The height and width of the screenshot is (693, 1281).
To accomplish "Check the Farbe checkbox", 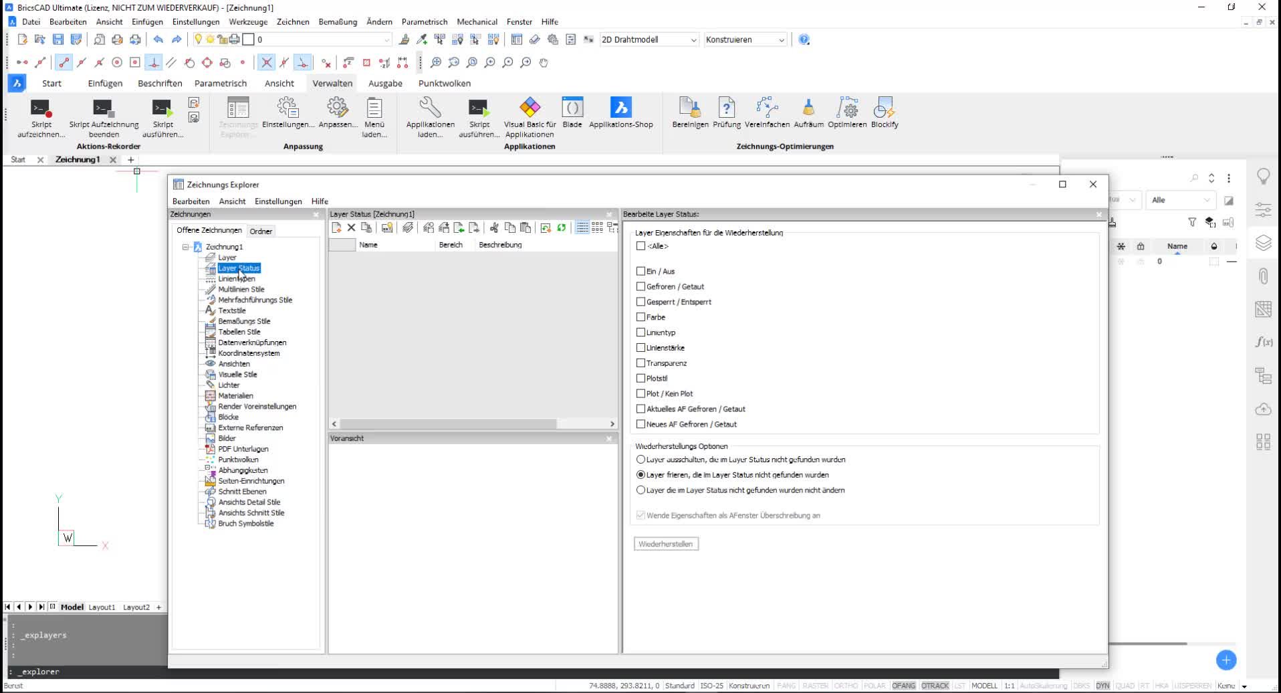I will pyautogui.click(x=640, y=317).
